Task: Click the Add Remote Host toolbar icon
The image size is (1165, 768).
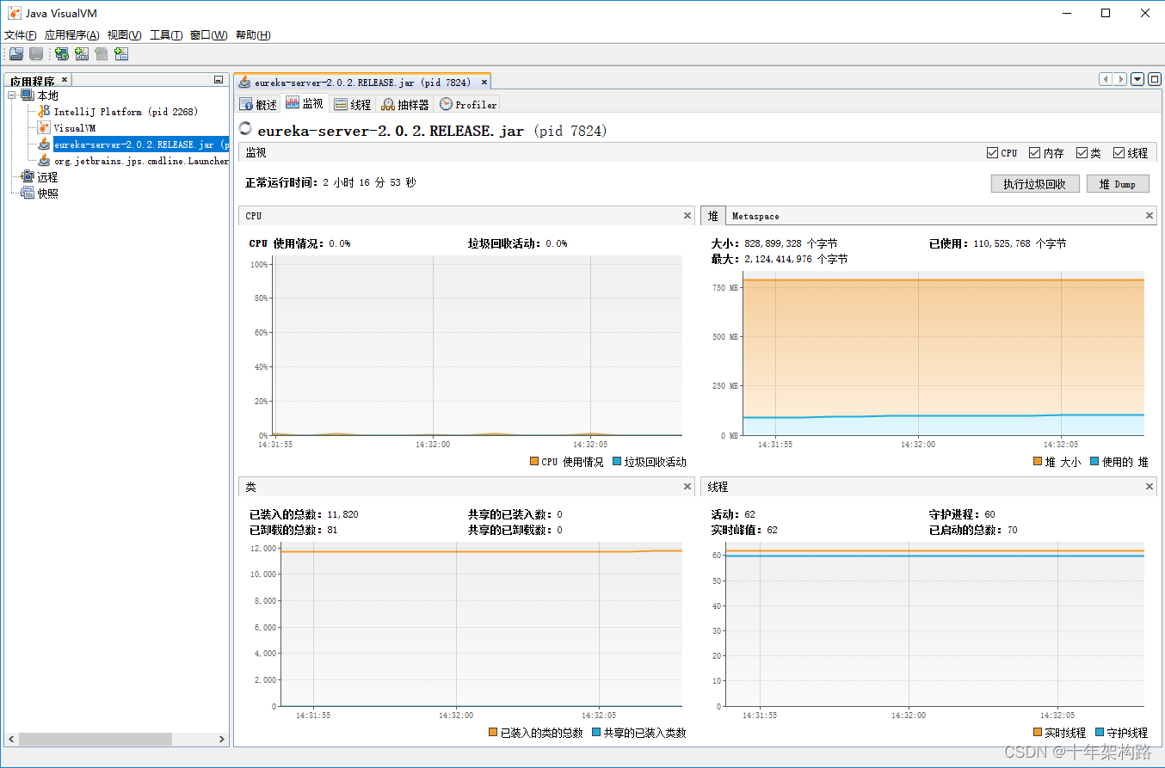Action: pyautogui.click(x=62, y=54)
